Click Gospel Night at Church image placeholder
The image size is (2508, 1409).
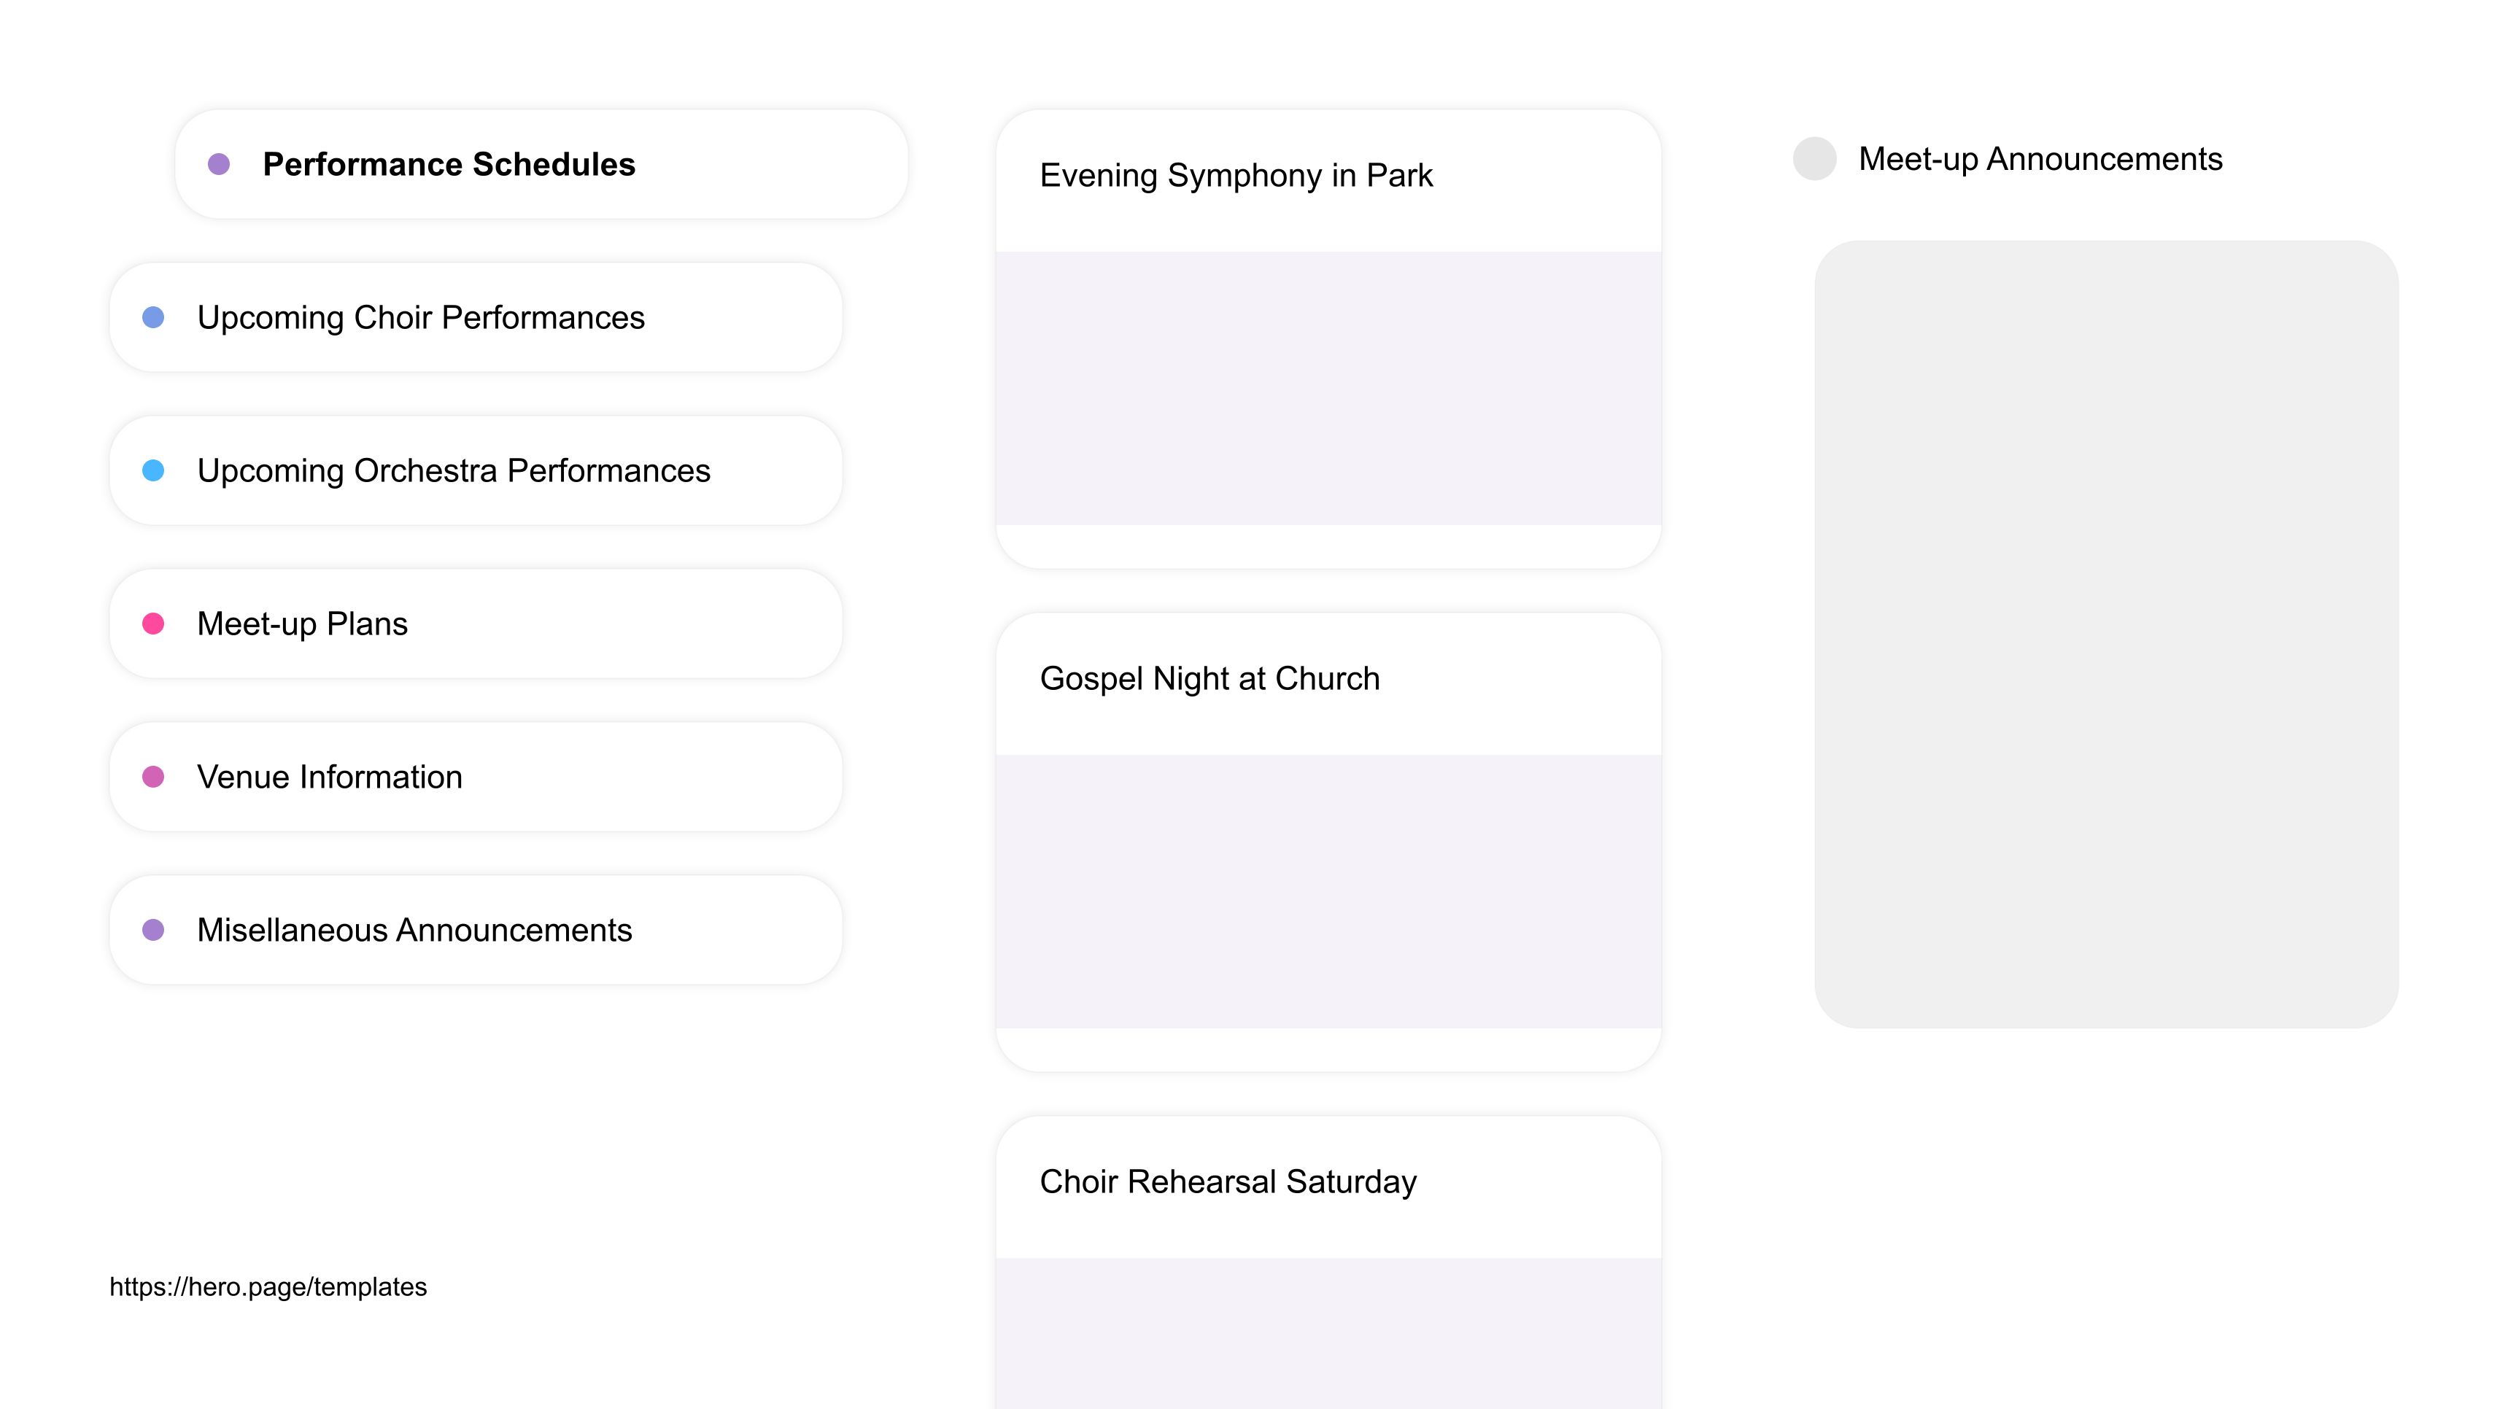(1328, 891)
